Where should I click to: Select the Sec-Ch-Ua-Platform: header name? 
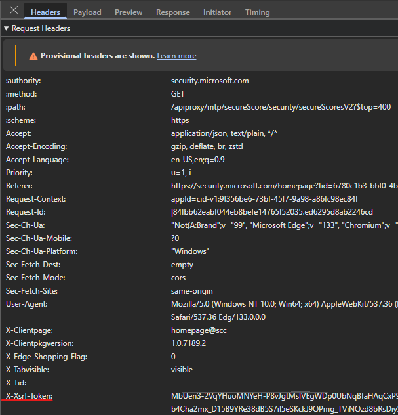click(x=42, y=251)
